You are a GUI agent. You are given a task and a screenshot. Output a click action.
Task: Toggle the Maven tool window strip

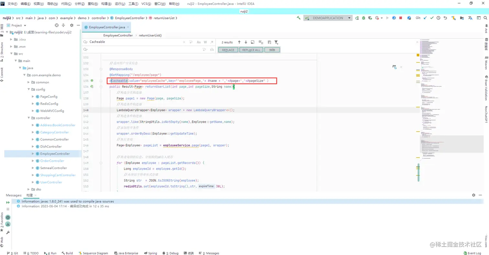pos(486,62)
